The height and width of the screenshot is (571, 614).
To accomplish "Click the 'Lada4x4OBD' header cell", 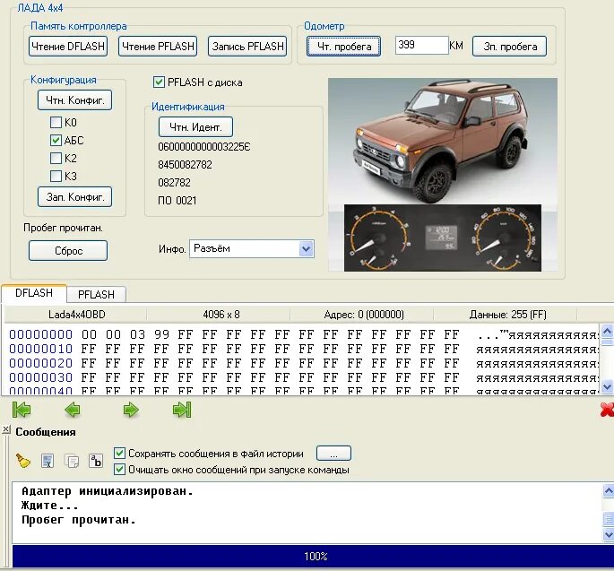I will tap(77, 315).
